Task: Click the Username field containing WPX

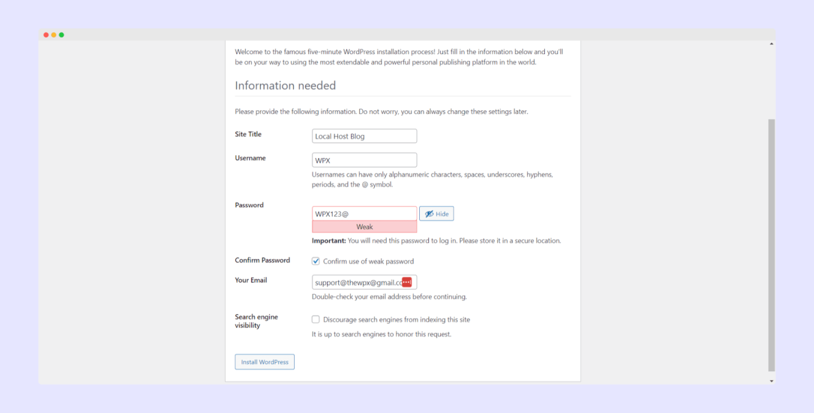Action: (364, 160)
